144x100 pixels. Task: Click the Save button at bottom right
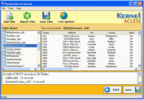(132, 90)
